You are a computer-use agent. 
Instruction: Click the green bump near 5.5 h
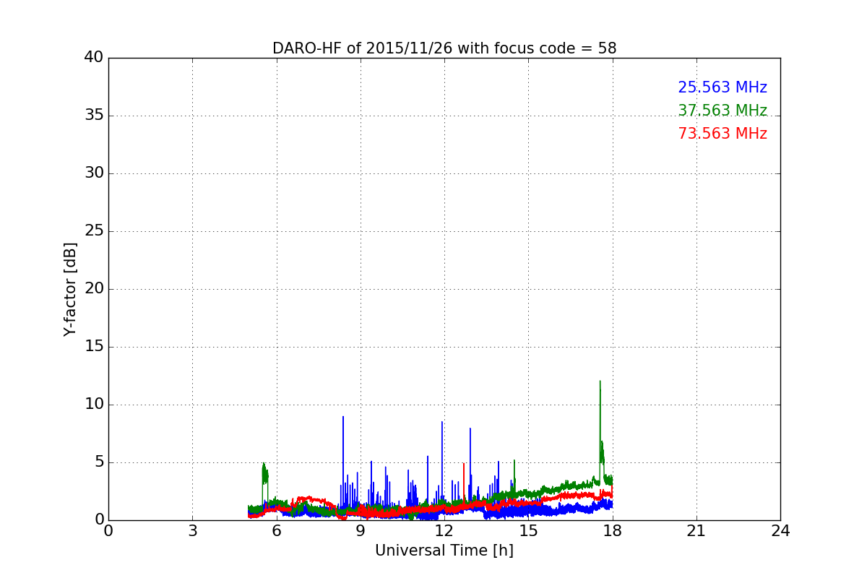264,477
